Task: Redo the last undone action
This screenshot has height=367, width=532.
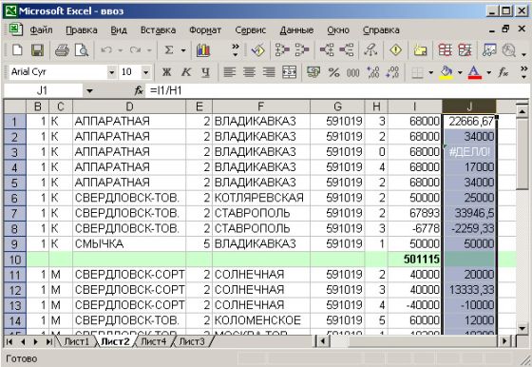Action: tap(135, 50)
